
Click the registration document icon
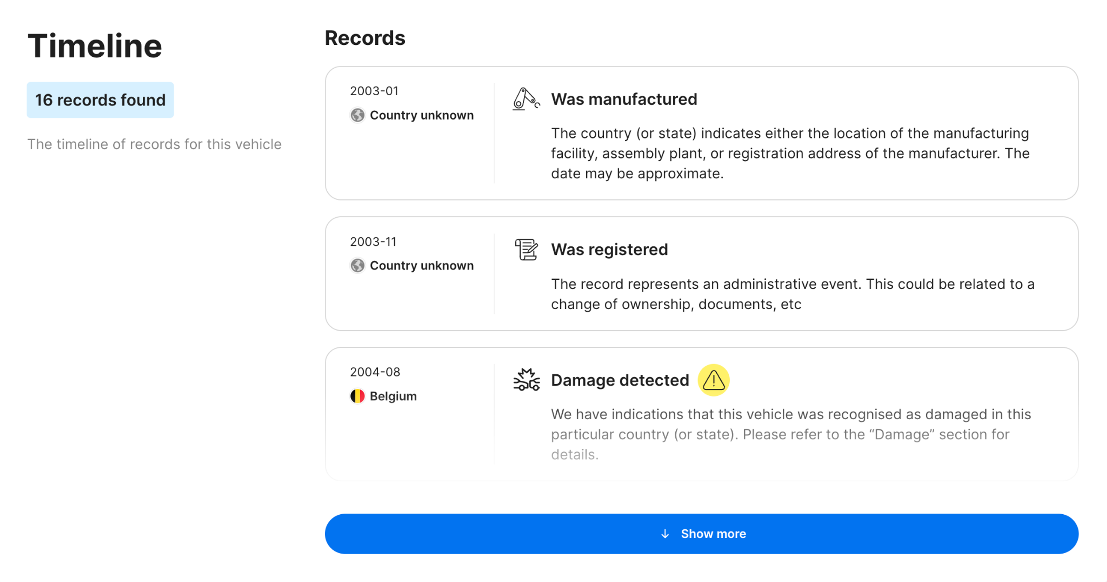(x=526, y=249)
